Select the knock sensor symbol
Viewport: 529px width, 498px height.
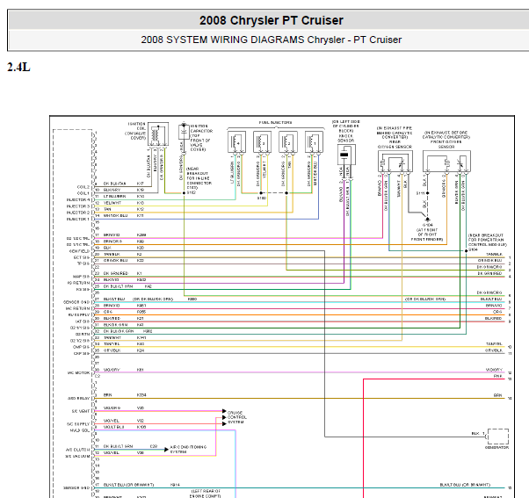[346, 155]
